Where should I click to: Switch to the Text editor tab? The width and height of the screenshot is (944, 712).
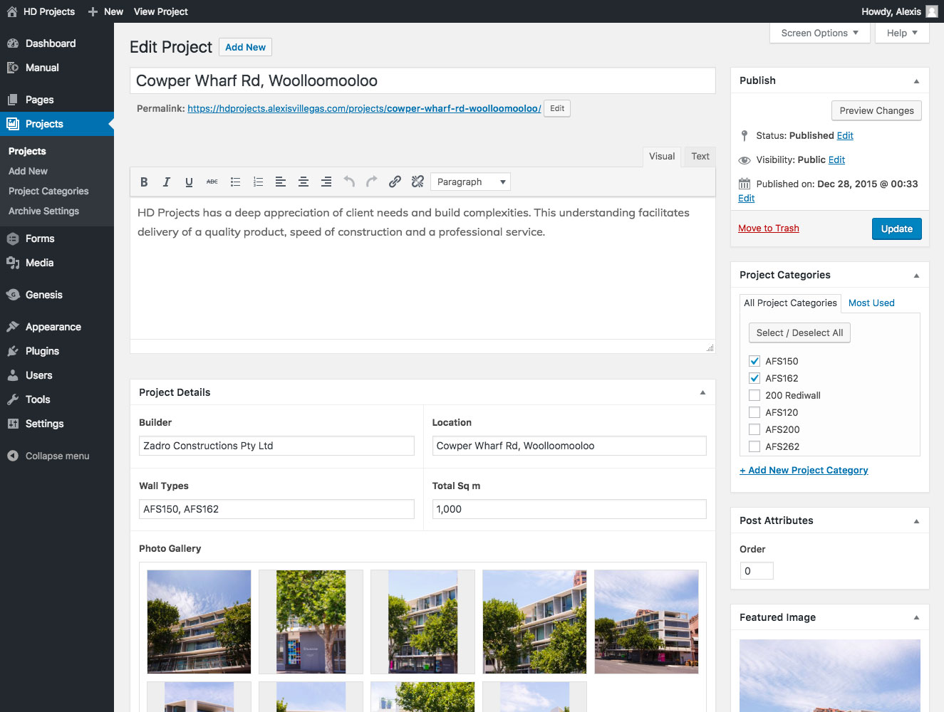tap(700, 157)
